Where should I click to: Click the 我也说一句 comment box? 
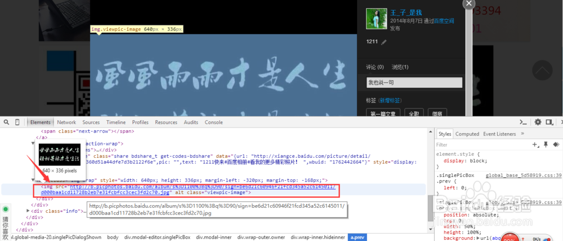[x=414, y=83]
